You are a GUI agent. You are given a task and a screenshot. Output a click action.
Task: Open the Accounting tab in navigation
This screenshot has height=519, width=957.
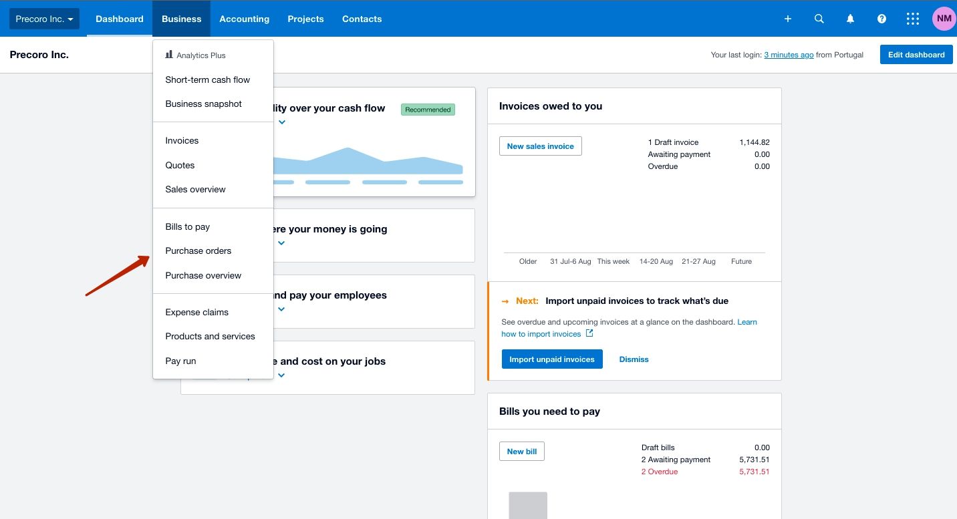pyautogui.click(x=244, y=19)
